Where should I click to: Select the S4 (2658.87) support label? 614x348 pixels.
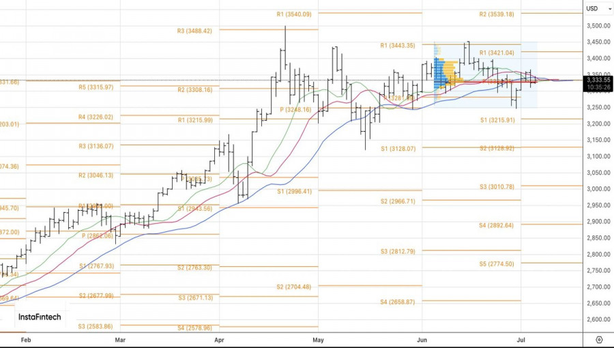pyautogui.click(x=398, y=302)
